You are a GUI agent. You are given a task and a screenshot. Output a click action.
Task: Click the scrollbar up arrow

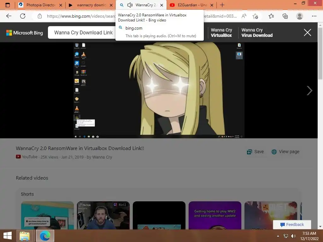coord(320,25)
